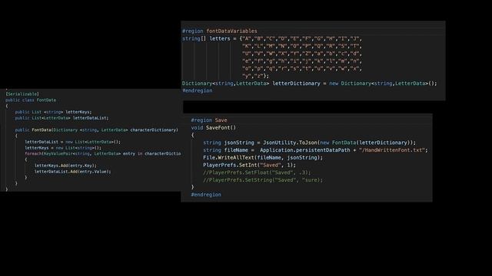This screenshot has height=276, width=492.
Task: Click the '[Serializable]' attribute
Action: 22,94
